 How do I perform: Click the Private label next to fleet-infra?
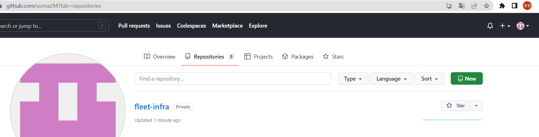coord(183,107)
